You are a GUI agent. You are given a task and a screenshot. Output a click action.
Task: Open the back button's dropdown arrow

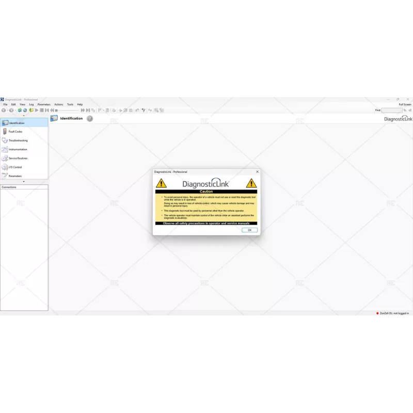click(7, 110)
